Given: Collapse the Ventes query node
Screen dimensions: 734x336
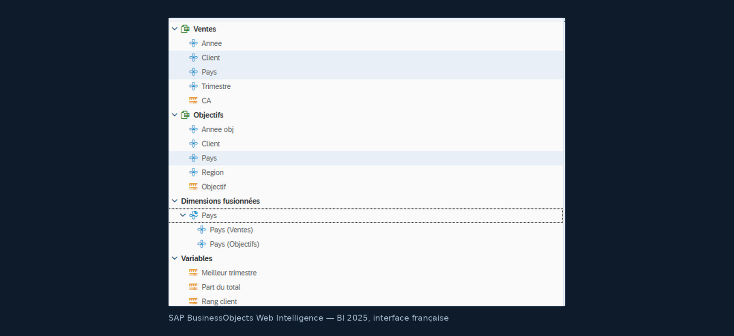Looking at the screenshot, I should pos(175,29).
